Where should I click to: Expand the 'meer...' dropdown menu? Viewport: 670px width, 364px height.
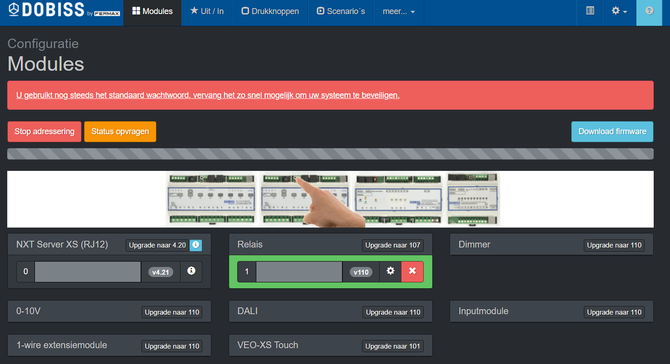[x=398, y=11]
